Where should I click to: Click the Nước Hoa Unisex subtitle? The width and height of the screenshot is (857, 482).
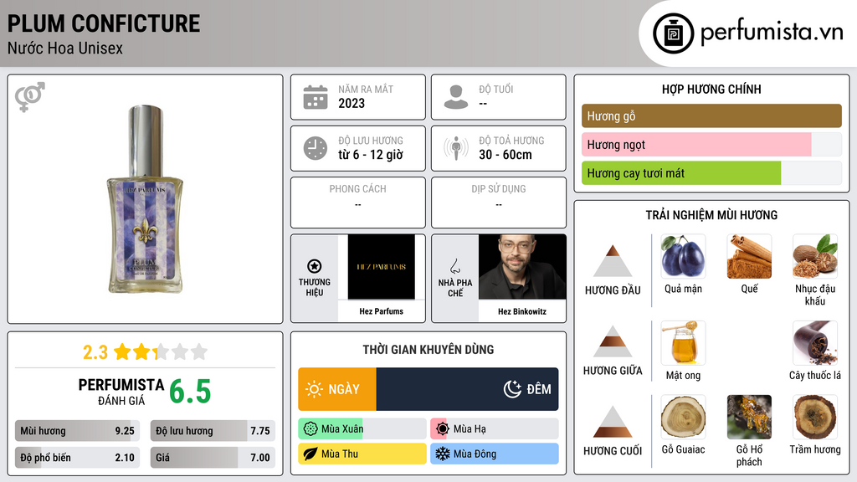65,48
